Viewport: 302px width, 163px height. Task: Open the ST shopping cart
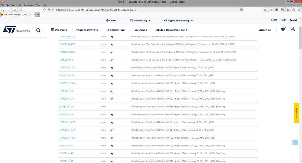click(x=283, y=29)
